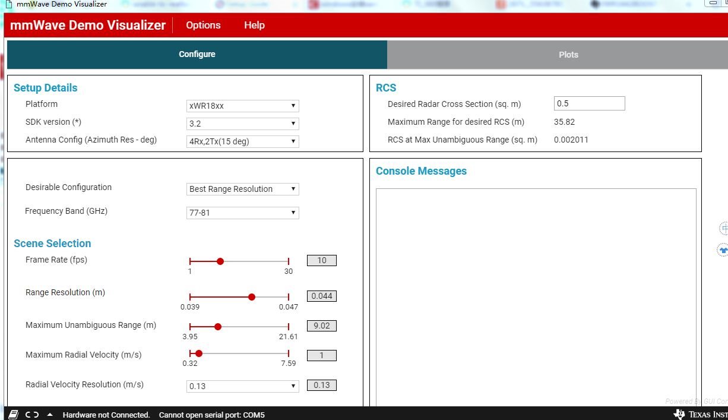
Task: Click the book icon in status bar
Action: click(x=13, y=414)
